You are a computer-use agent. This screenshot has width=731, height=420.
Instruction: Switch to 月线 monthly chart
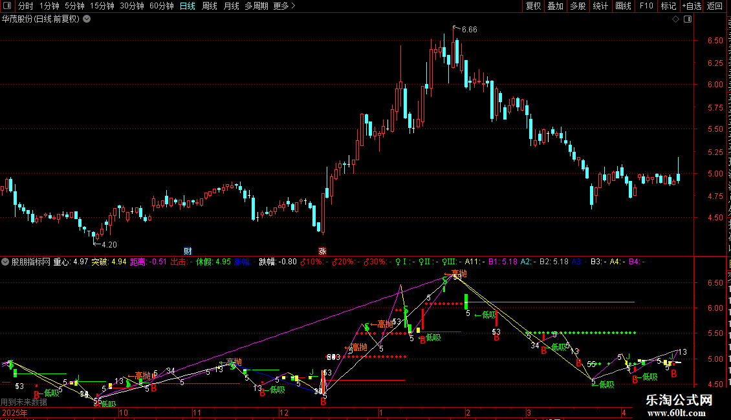pyautogui.click(x=231, y=6)
